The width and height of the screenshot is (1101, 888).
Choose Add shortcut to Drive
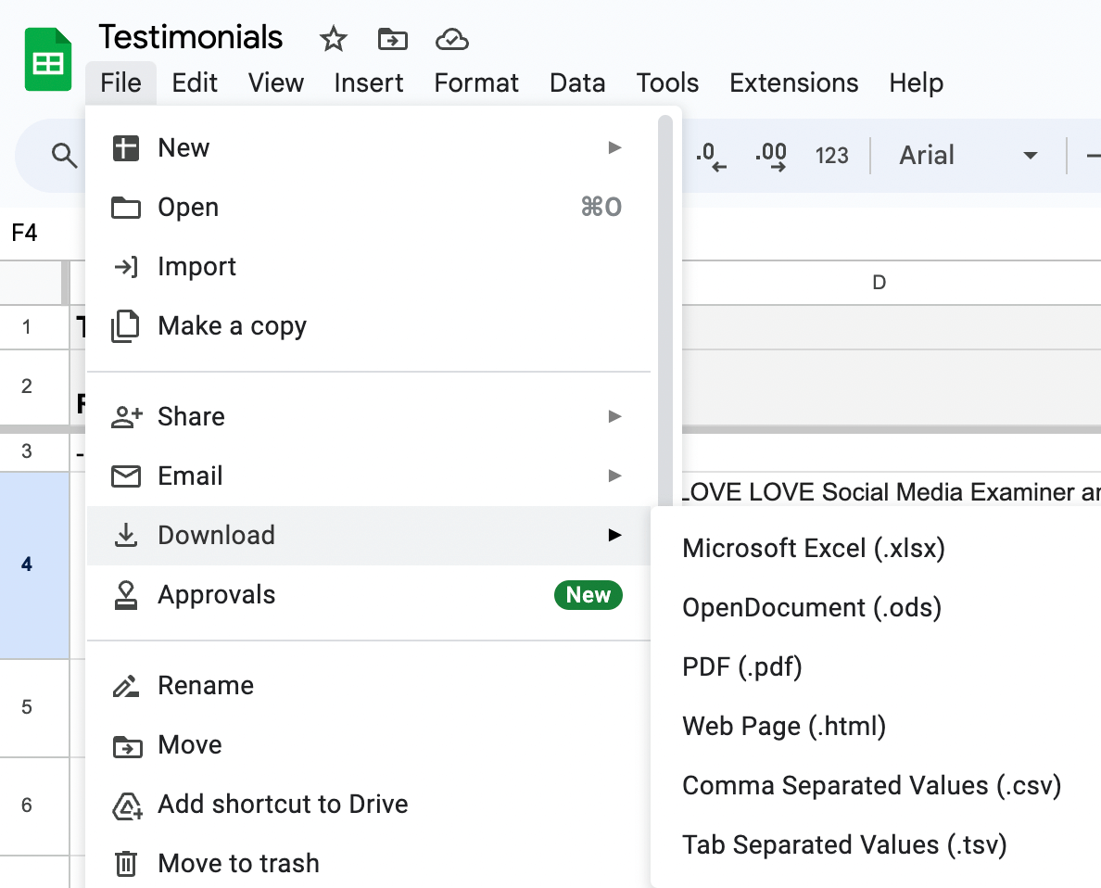click(x=369, y=804)
